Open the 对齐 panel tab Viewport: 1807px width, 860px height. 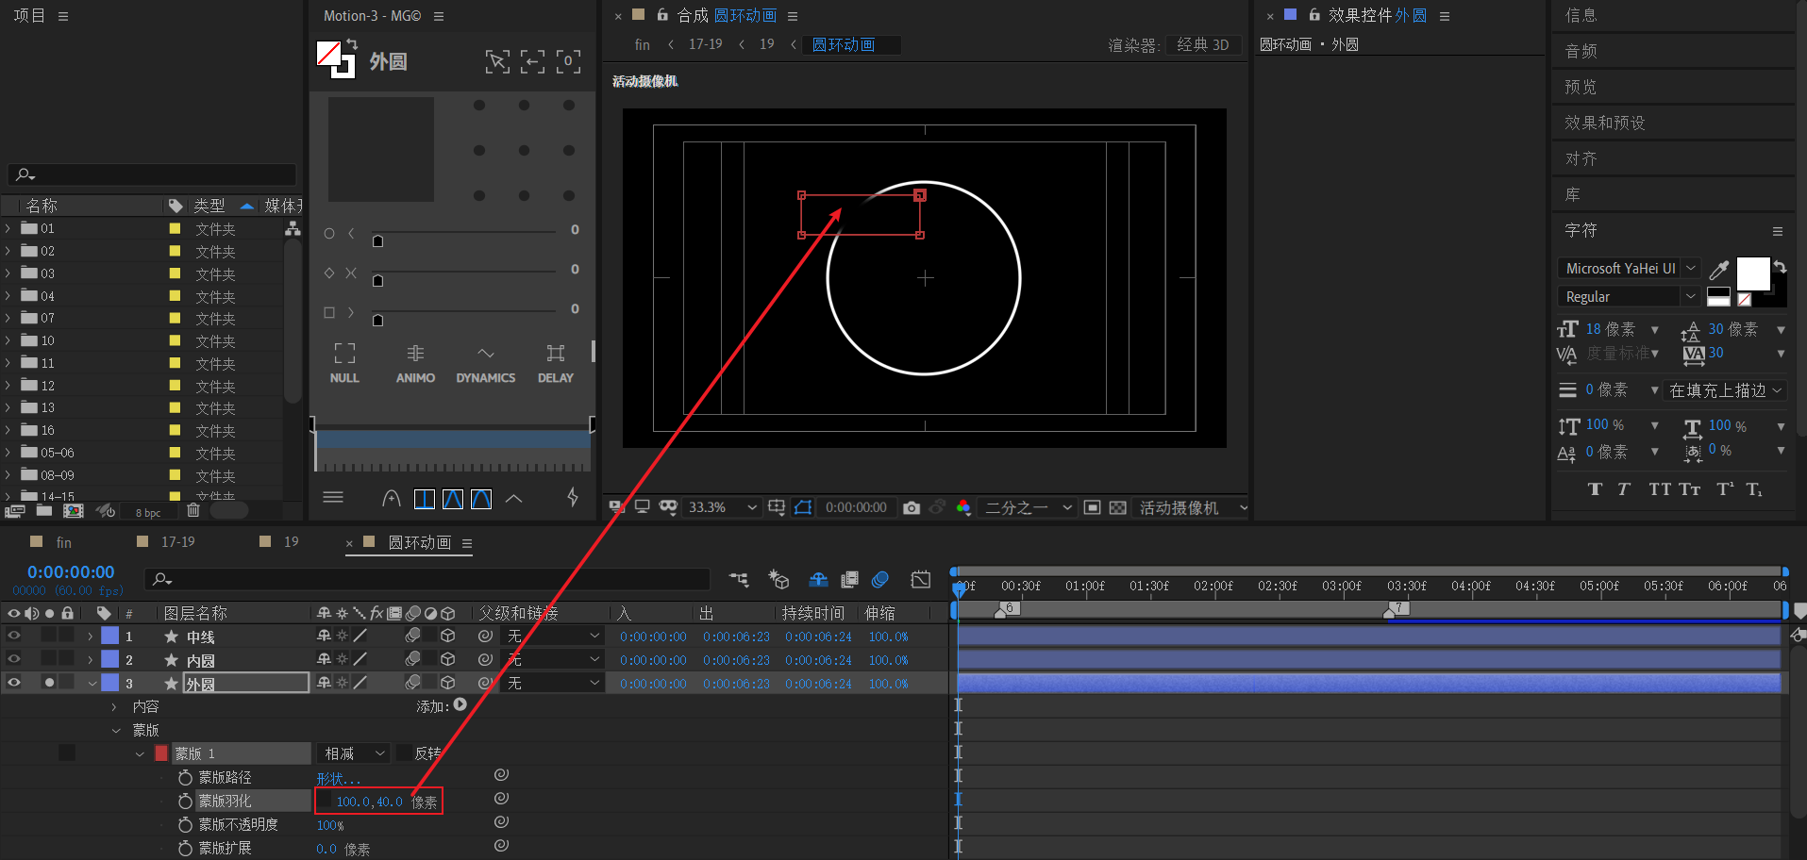(x=1581, y=158)
